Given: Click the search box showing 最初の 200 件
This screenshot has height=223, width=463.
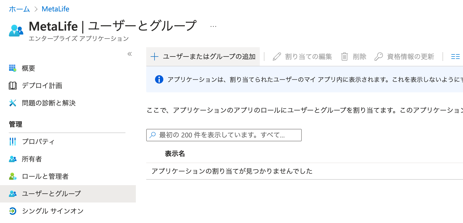Looking at the screenshot, I should [224, 135].
